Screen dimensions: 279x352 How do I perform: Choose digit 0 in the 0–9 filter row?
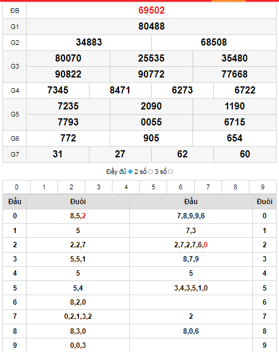point(17,187)
